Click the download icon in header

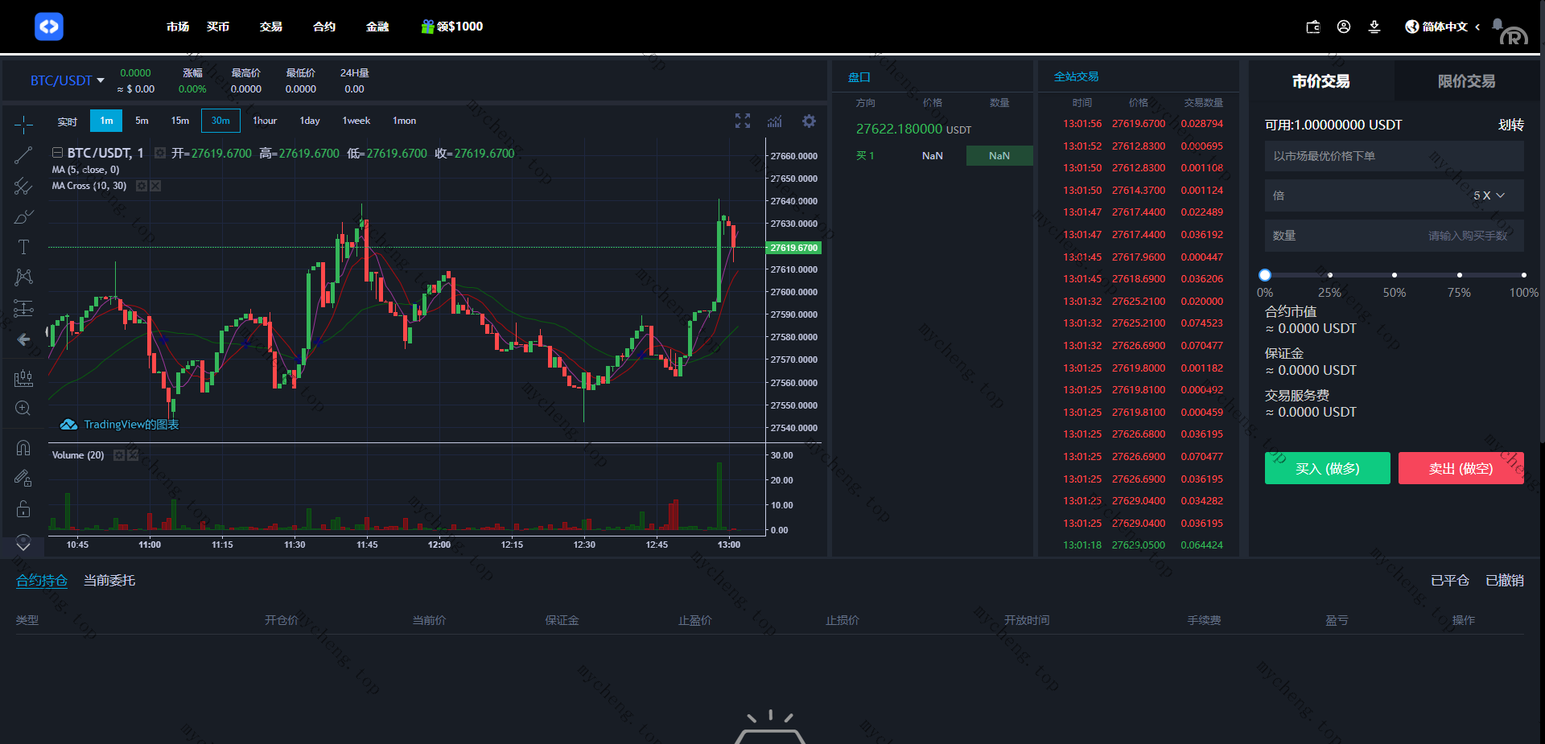pos(1374,27)
